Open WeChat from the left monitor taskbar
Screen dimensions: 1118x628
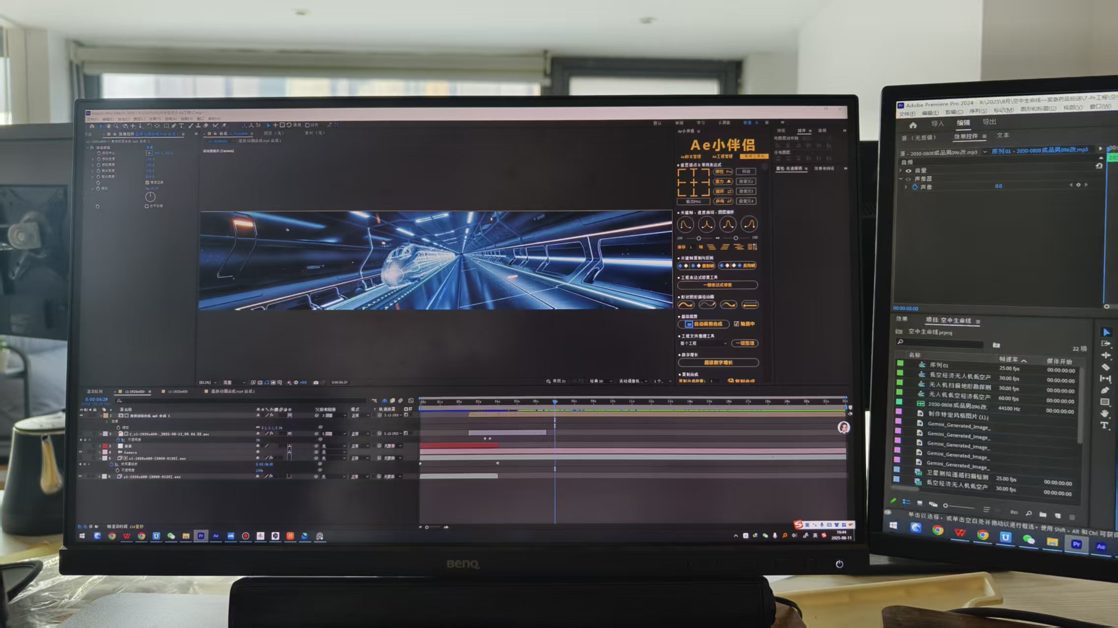pyautogui.click(x=171, y=536)
